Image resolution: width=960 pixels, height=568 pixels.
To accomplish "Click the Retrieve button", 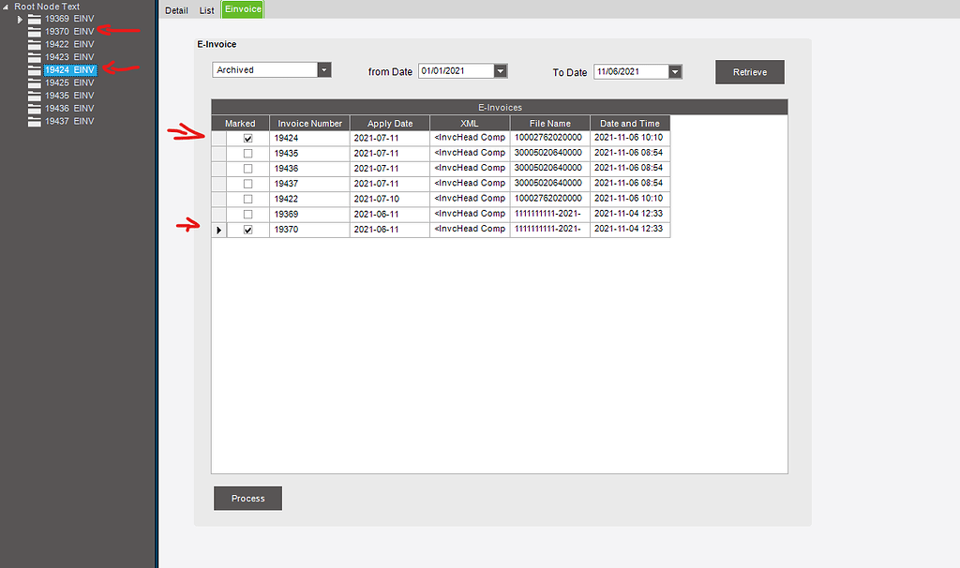I will pyautogui.click(x=750, y=72).
